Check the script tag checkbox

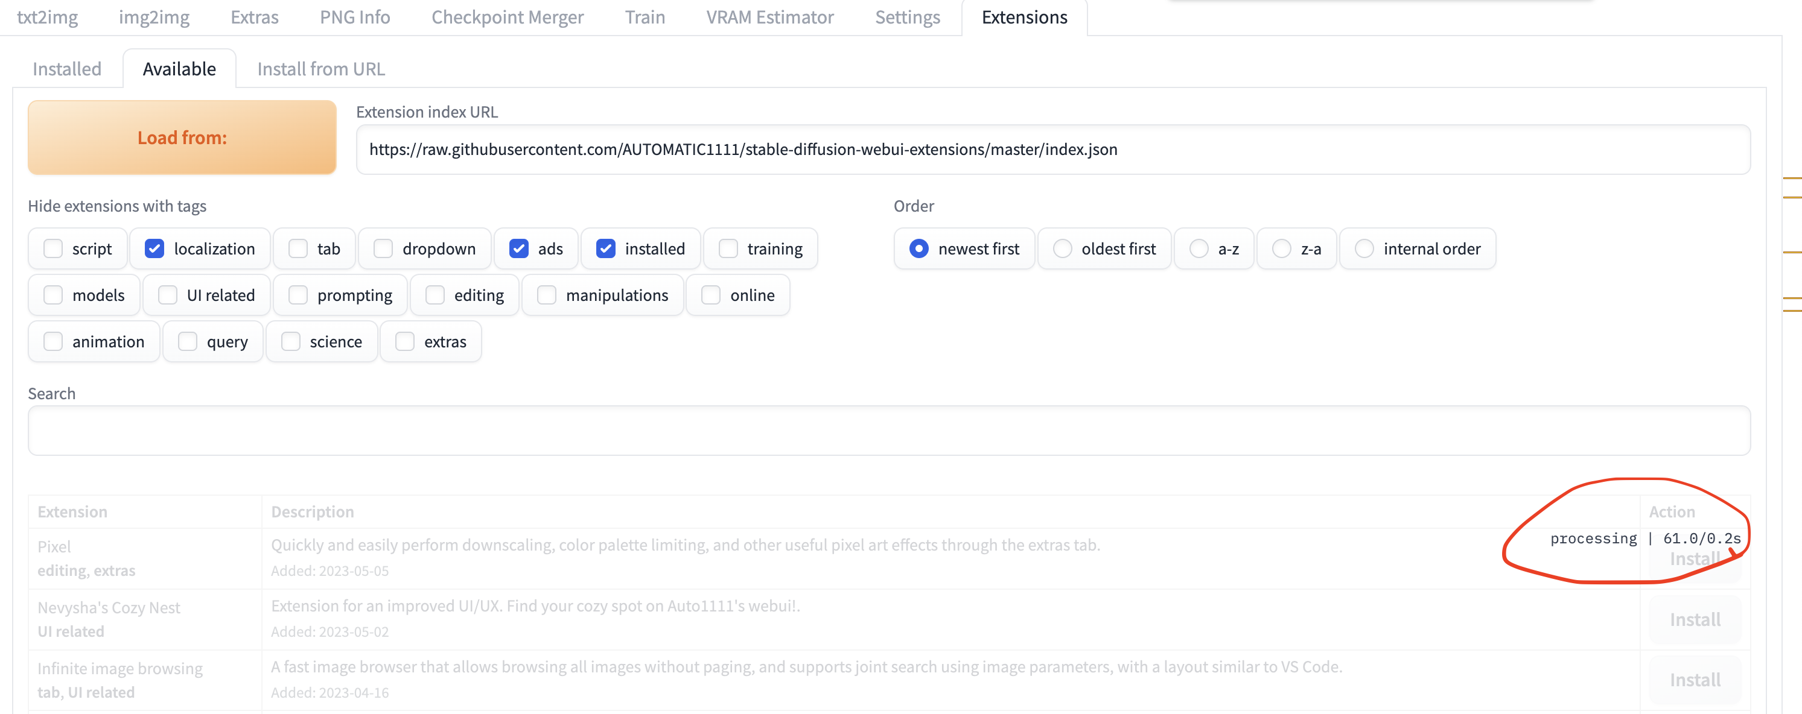pos(53,248)
